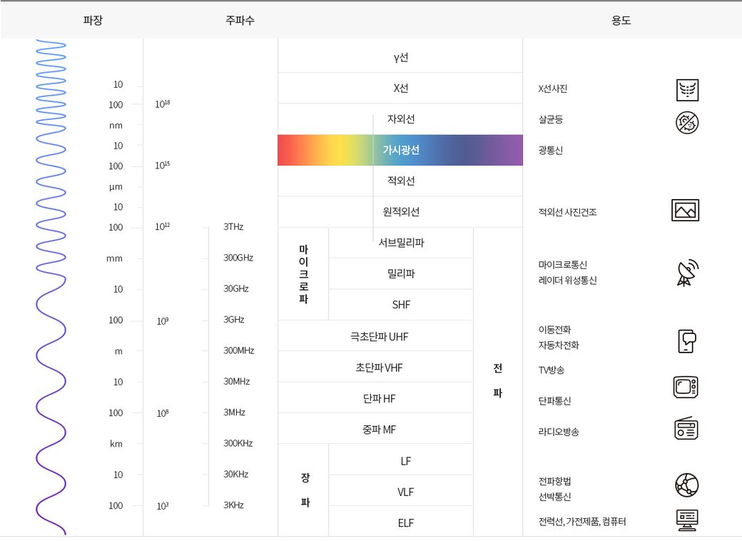Click the X-ray photo ribcage icon
Screen dimensions: 742x541
click(687, 90)
